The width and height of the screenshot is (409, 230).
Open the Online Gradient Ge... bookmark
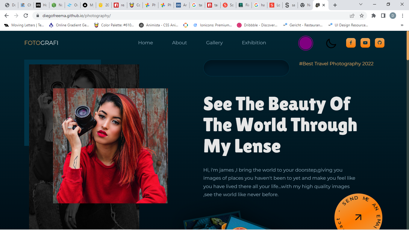(69, 25)
